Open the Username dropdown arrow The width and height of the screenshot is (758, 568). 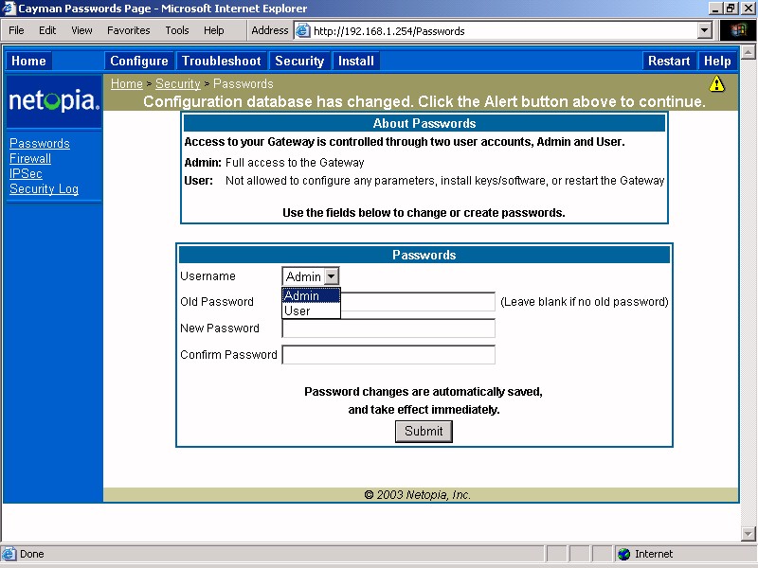(331, 276)
